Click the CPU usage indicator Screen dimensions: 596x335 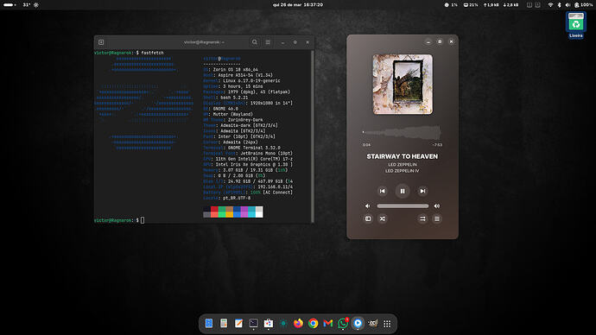click(451, 5)
